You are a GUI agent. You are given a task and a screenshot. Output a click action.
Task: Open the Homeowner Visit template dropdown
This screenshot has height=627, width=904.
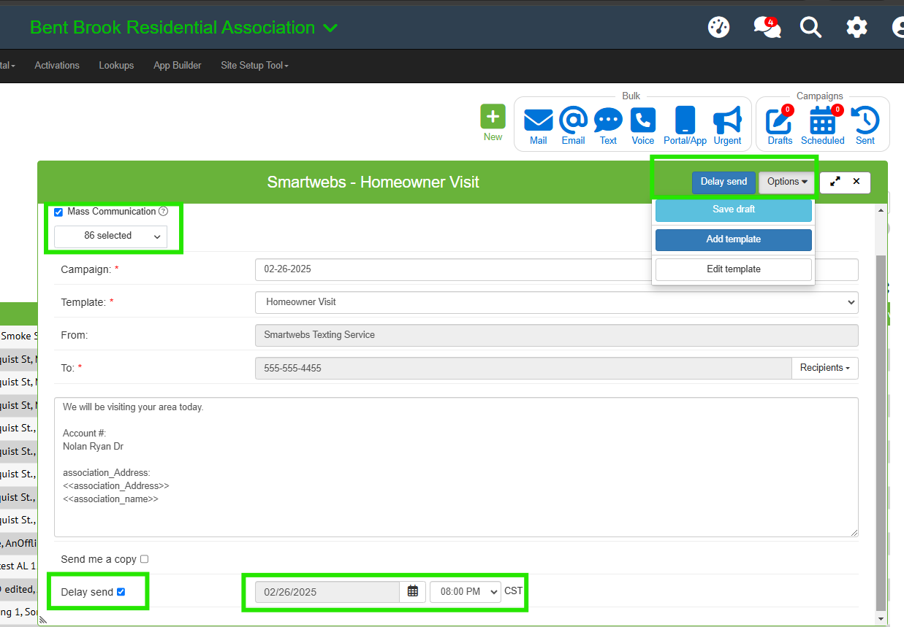[x=556, y=302]
